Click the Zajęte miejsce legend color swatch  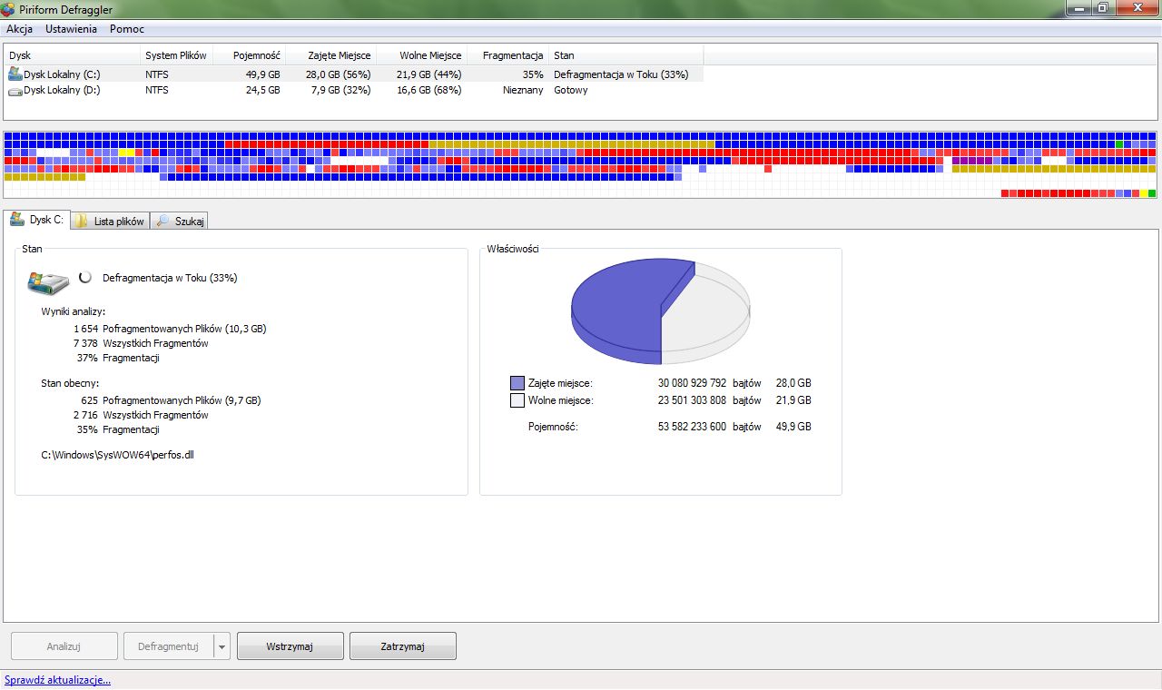tap(517, 383)
